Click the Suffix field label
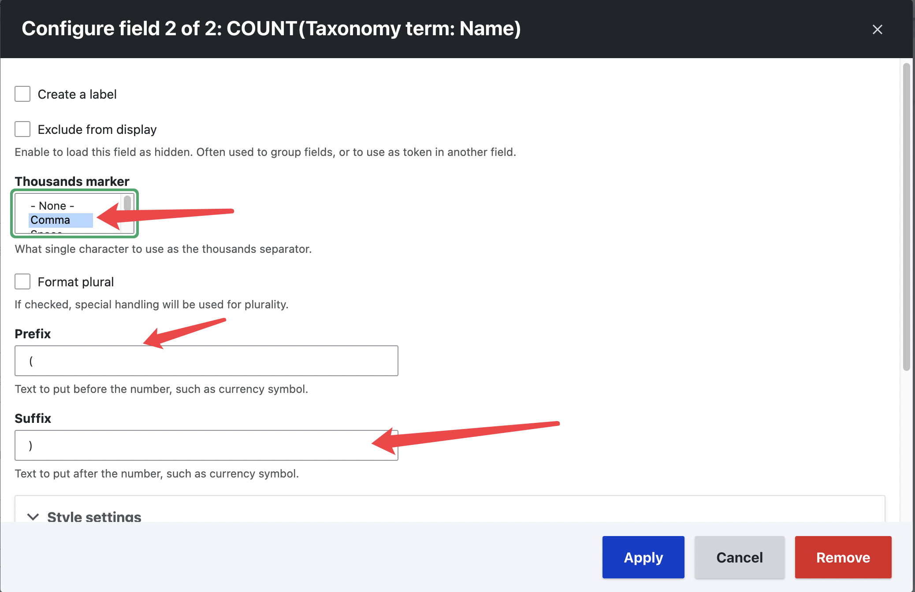Viewport: 915px width, 592px height. [x=33, y=418]
